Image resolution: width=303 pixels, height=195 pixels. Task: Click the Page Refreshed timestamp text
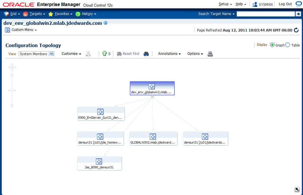coord(244,30)
